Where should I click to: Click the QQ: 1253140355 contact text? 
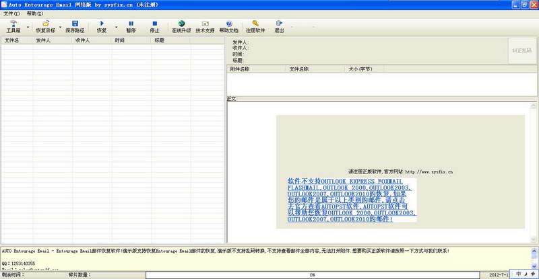(x=18, y=264)
